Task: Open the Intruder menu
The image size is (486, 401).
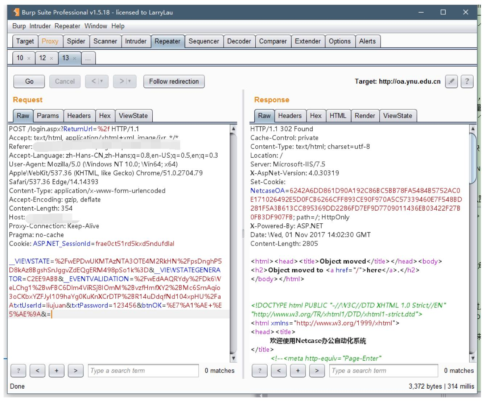Action: [40, 26]
